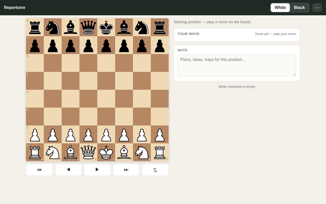This screenshot has width=326, height=204.
Task: Select the black pawn on d7
Action: pyautogui.click(x=88, y=45)
